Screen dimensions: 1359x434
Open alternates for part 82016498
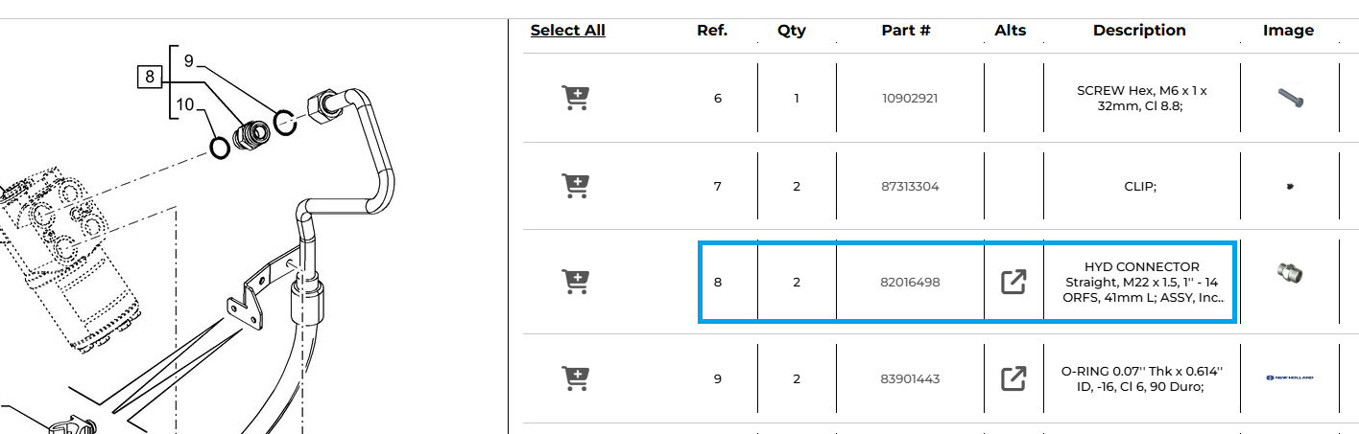[1013, 282]
